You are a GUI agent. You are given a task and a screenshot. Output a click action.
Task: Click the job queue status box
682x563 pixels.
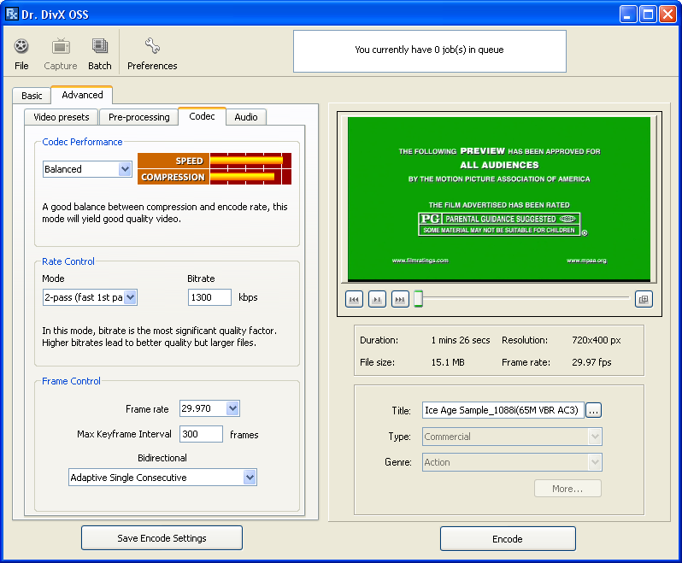430,51
